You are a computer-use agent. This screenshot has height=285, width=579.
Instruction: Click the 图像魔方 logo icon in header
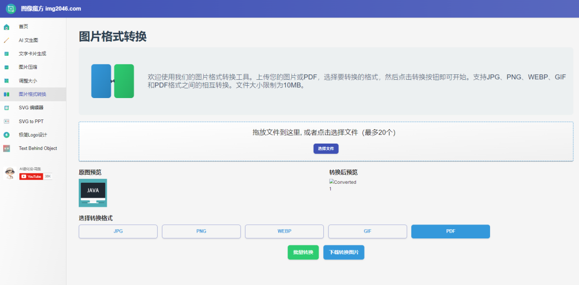11,9
